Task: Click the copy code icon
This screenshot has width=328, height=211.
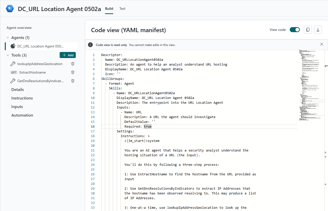Action: pyautogui.click(x=308, y=29)
